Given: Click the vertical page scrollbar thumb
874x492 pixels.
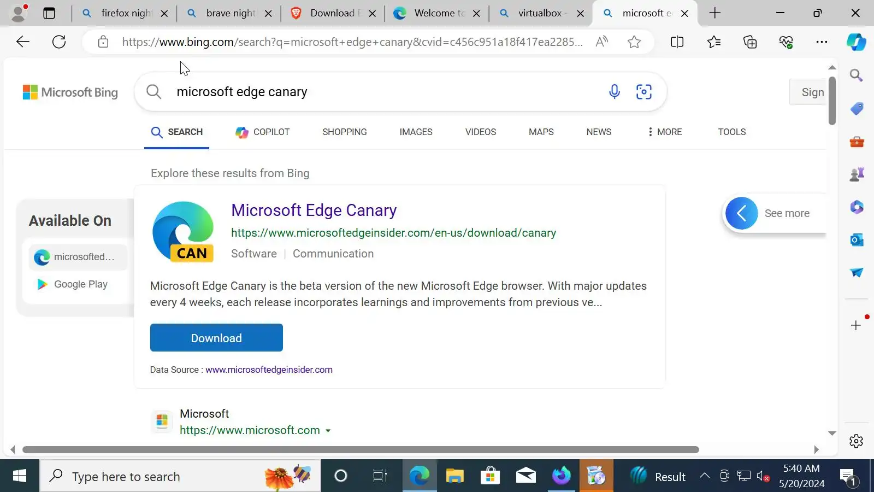Looking at the screenshot, I should pyautogui.click(x=832, y=101).
